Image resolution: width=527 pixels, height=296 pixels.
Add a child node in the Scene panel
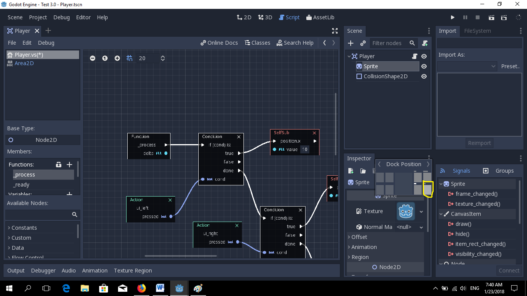coord(351,43)
